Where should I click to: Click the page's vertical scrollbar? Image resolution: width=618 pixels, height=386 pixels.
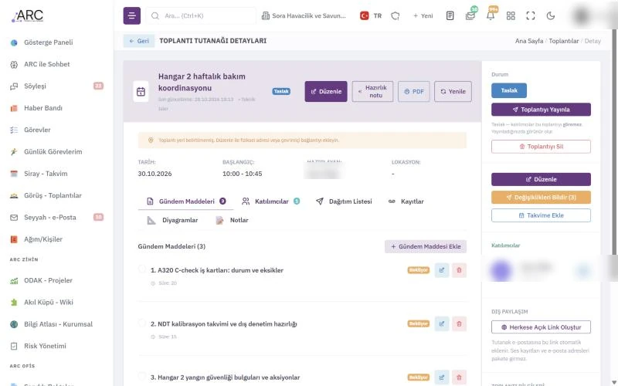pos(614,142)
